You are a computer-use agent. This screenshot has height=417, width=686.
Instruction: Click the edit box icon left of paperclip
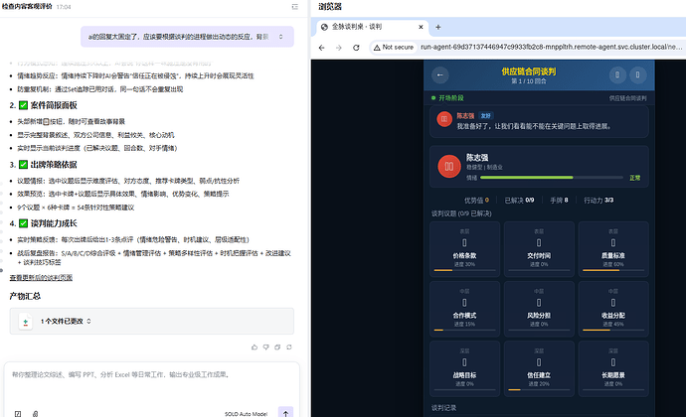click(x=18, y=413)
